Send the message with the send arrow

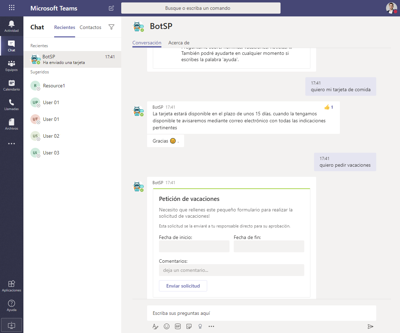click(x=370, y=326)
